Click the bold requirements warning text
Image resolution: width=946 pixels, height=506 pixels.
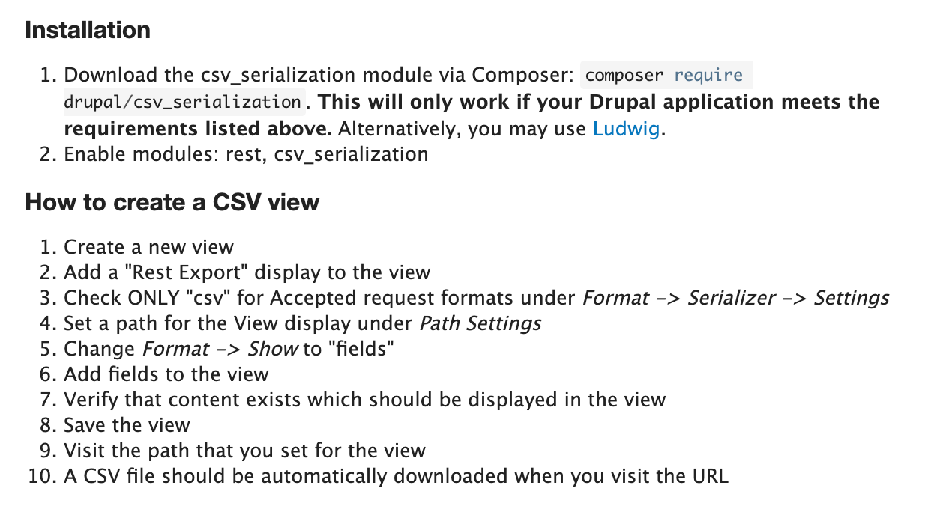pyautogui.click(x=472, y=115)
